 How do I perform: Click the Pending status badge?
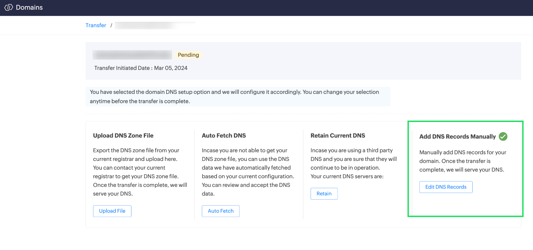pyautogui.click(x=188, y=55)
